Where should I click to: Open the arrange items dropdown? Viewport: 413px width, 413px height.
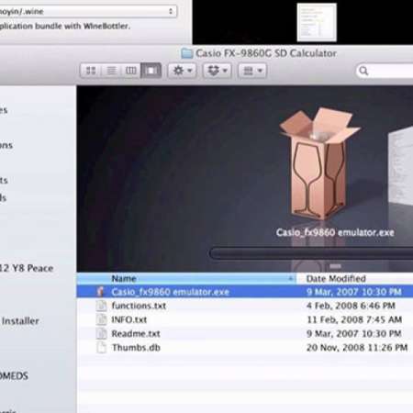point(252,71)
